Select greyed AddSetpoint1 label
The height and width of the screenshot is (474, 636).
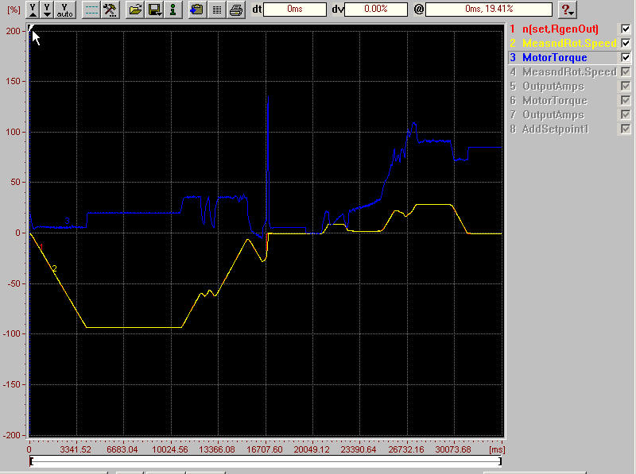tap(555, 129)
